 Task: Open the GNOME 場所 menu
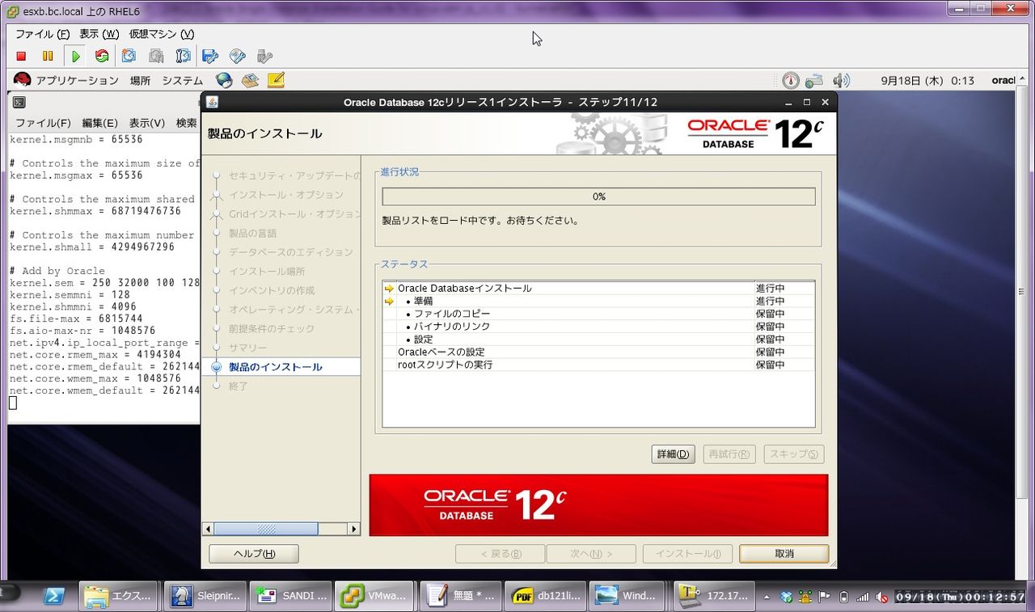pos(140,81)
